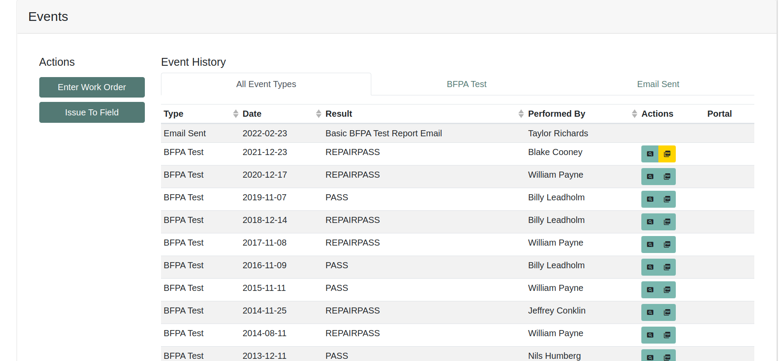Screen dimensions: 784x361
Task: Show PDF for 2015-11-11 test
Action: (x=667, y=290)
